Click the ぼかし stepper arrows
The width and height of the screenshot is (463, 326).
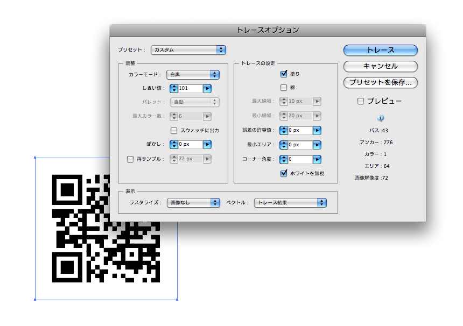tap(173, 144)
